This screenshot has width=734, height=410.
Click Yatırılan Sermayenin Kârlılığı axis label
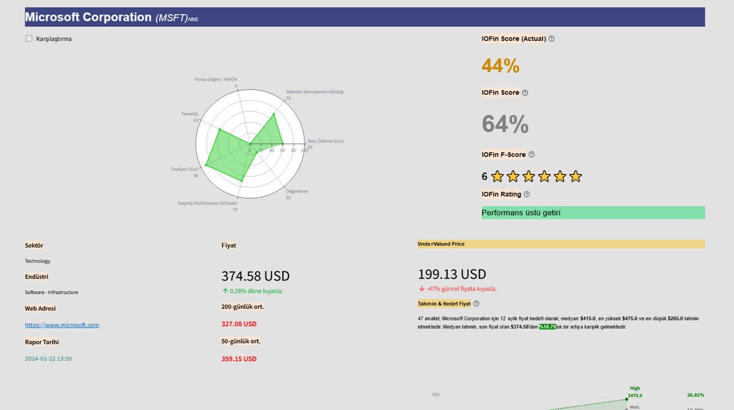coord(315,92)
